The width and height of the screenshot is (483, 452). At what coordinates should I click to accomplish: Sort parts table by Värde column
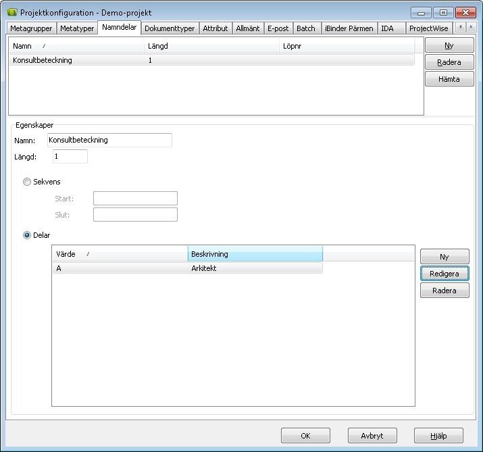[120, 254]
